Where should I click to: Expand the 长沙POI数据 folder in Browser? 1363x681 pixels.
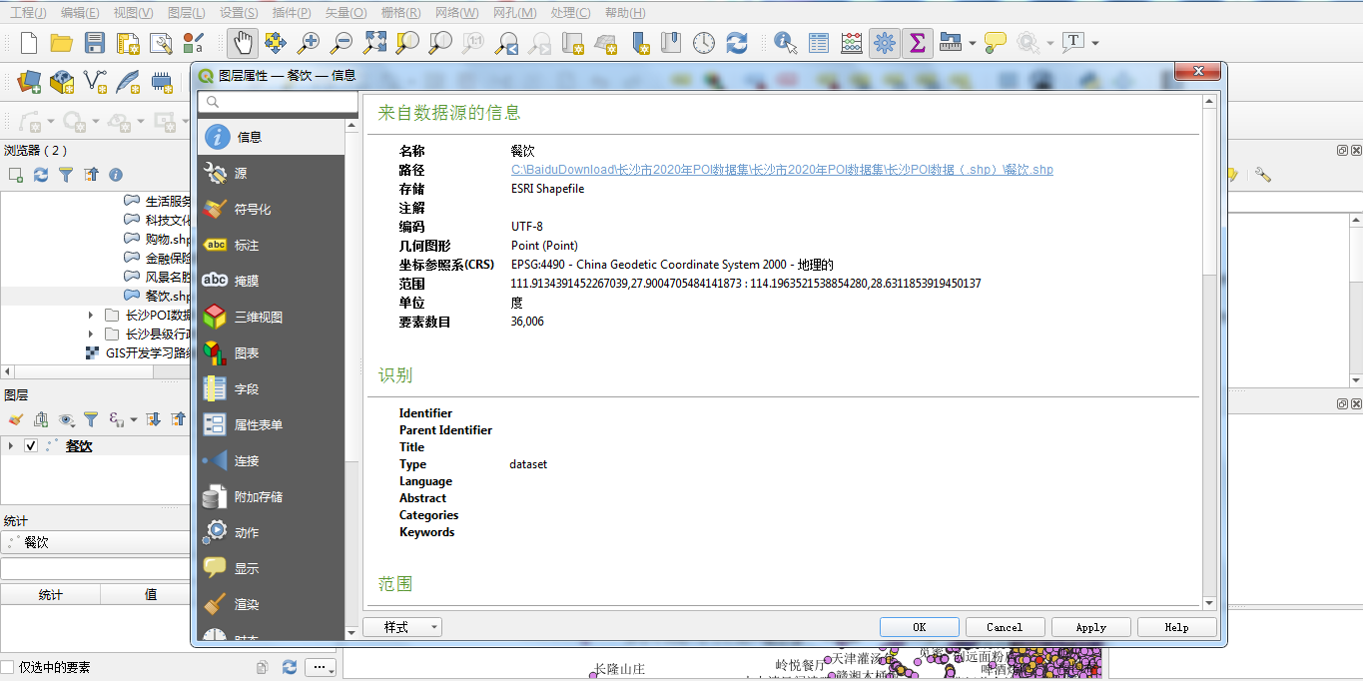click(93, 315)
